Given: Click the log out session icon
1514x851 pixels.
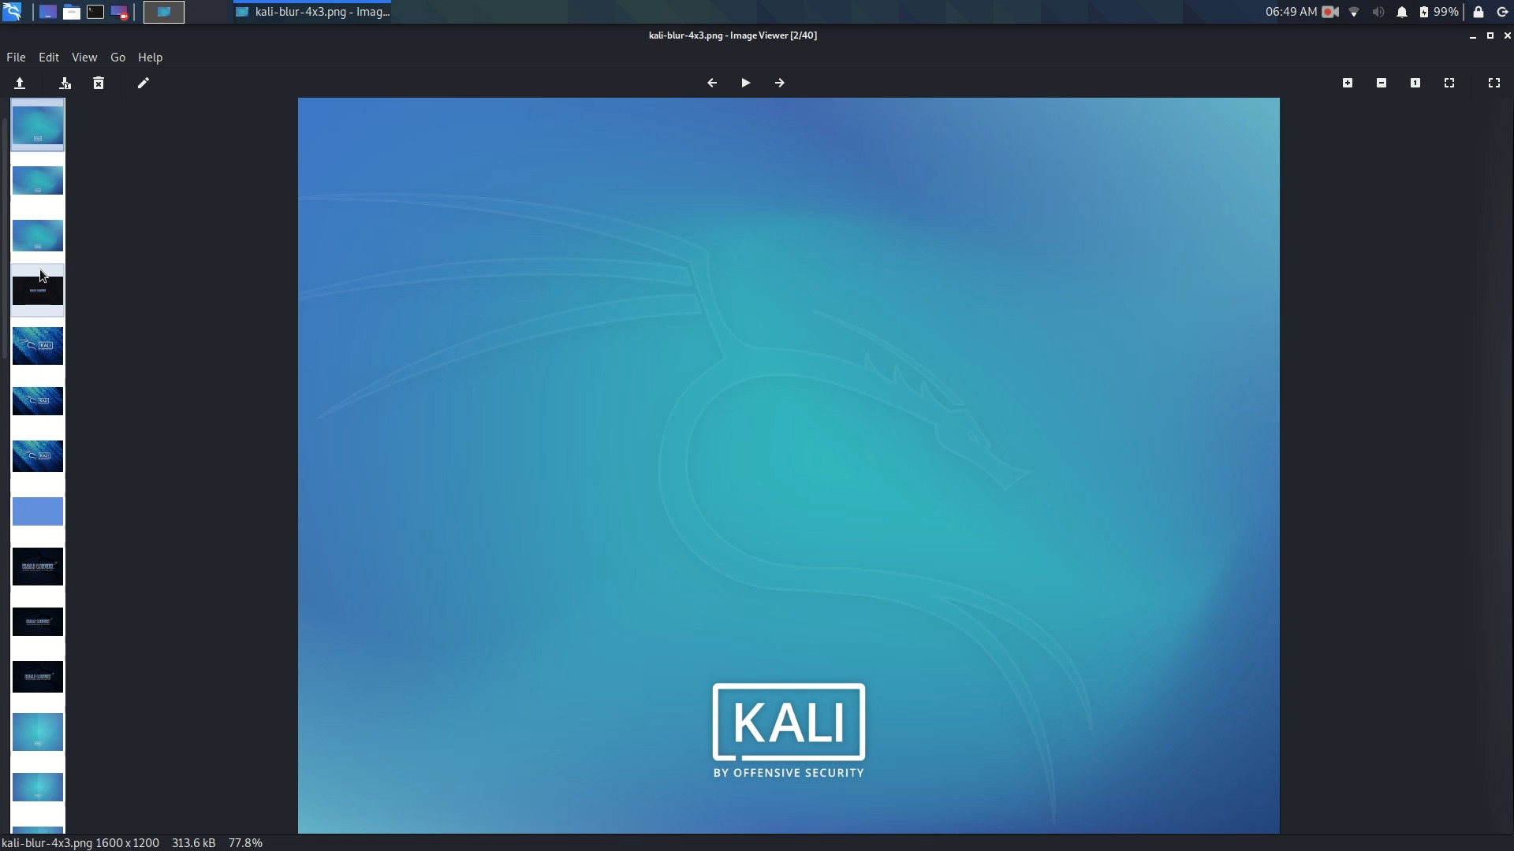Looking at the screenshot, I should (x=1502, y=12).
